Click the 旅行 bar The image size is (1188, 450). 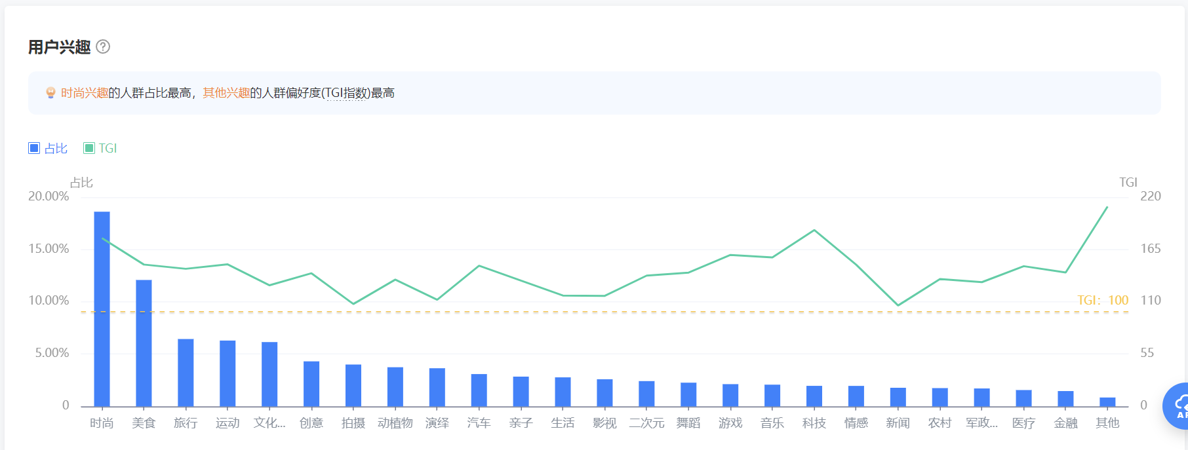point(186,373)
